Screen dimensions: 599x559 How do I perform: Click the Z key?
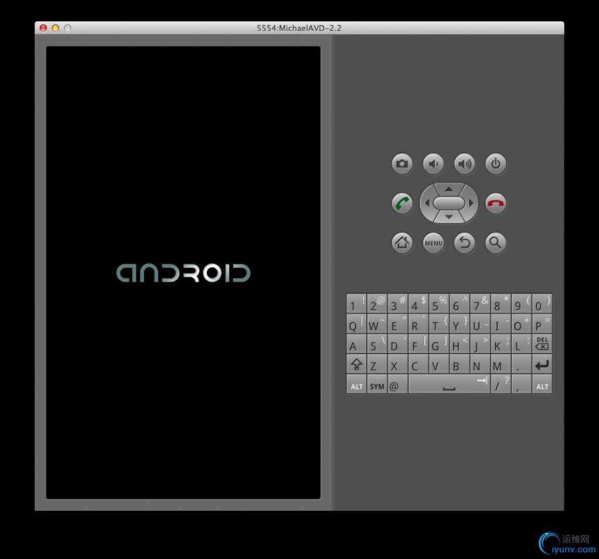tap(377, 364)
